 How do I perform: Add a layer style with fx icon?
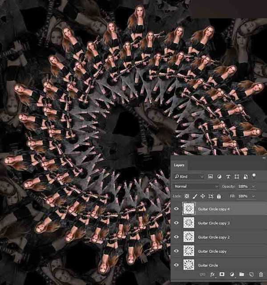click(212, 275)
